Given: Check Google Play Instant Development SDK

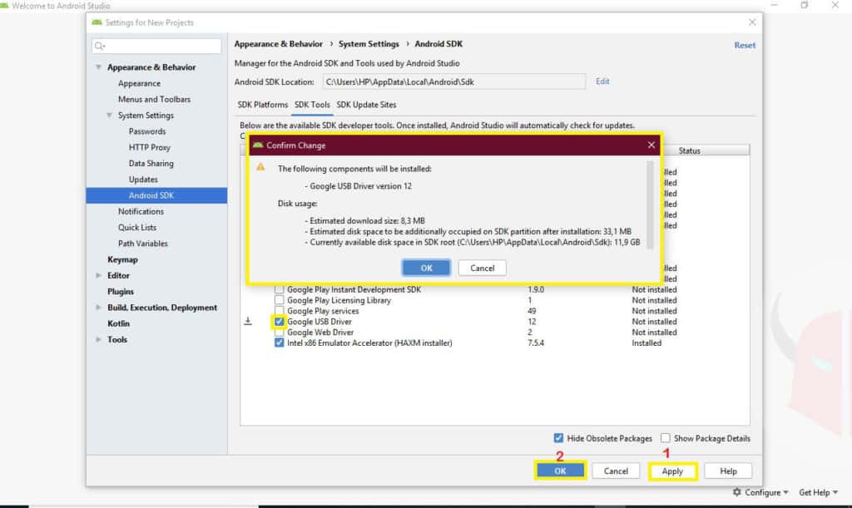Looking at the screenshot, I should 280,289.
